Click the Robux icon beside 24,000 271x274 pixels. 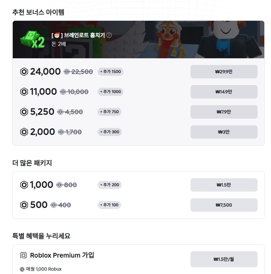coord(24,71)
